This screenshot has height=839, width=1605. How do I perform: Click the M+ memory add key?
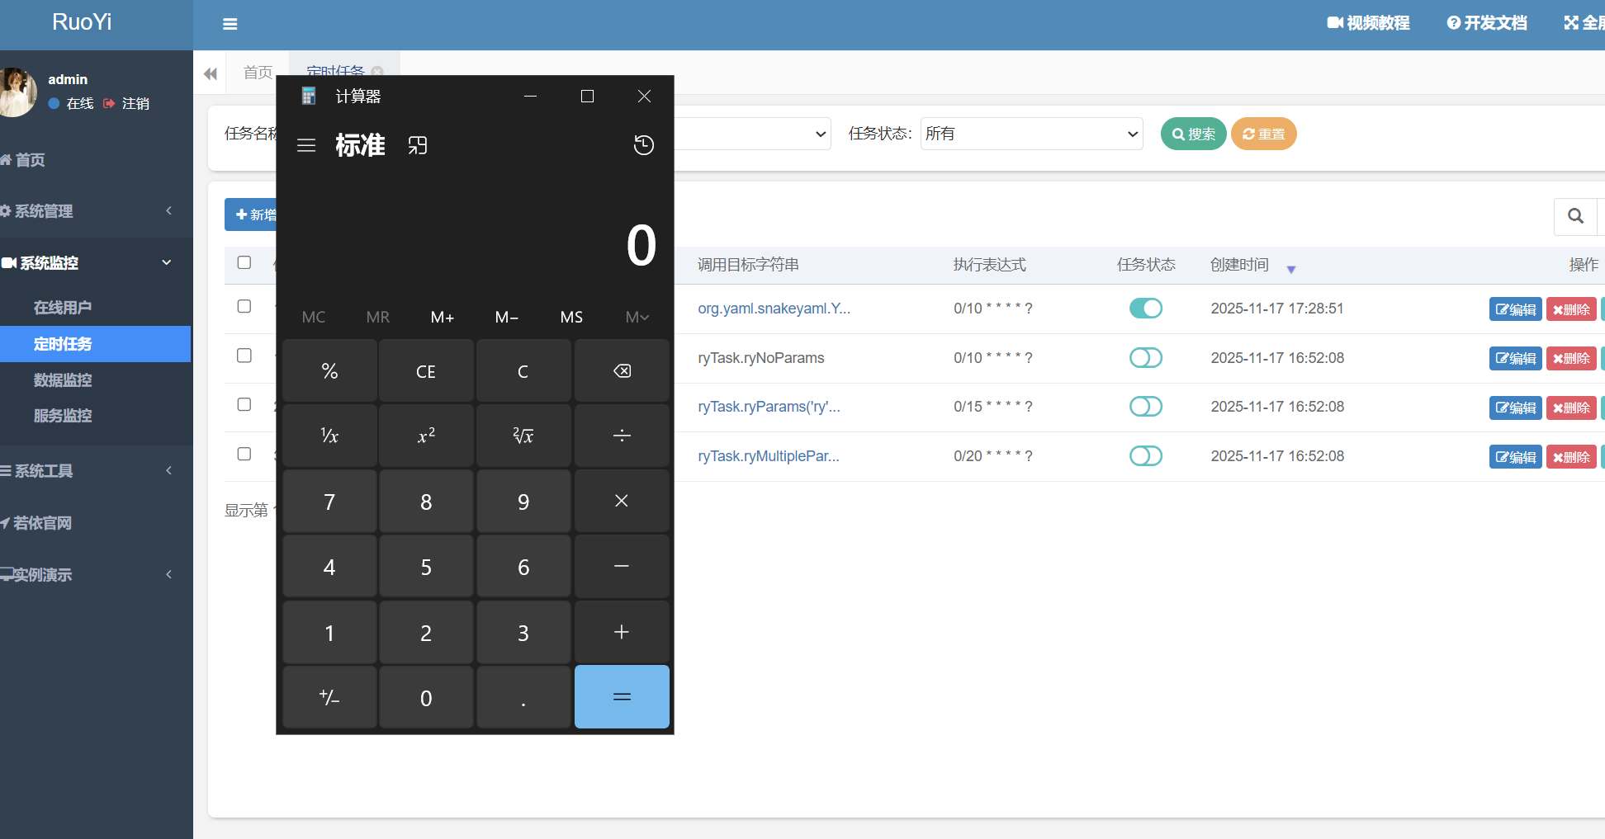pos(443,317)
